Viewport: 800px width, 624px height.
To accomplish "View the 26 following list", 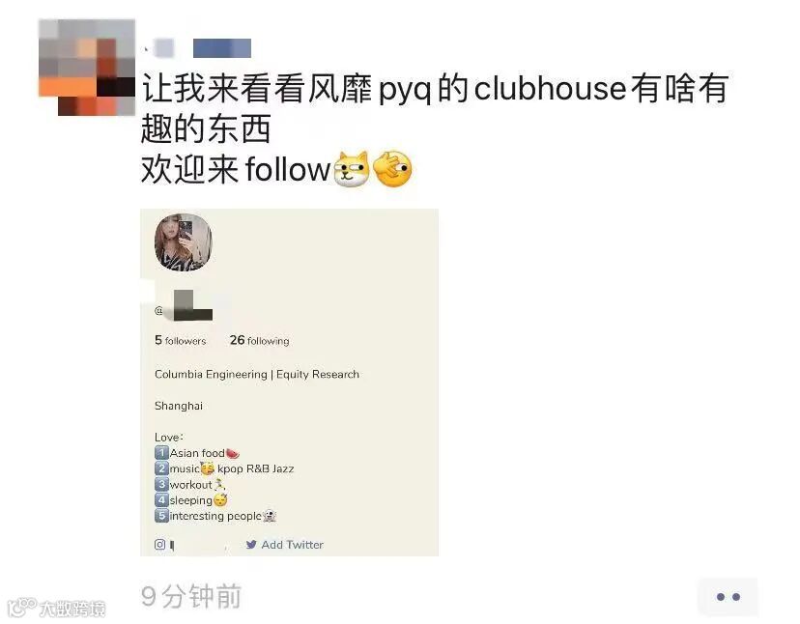I will tap(259, 340).
